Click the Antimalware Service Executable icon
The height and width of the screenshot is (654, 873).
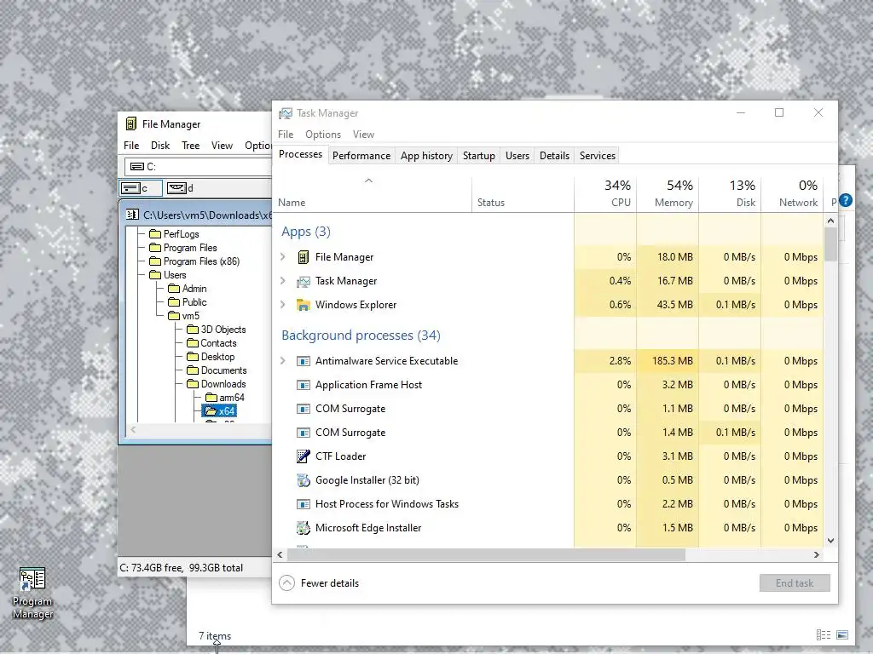coord(303,361)
